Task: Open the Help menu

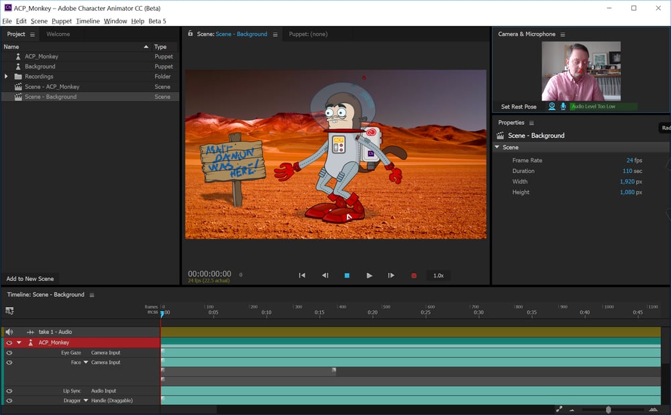Action: [x=138, y=21]
